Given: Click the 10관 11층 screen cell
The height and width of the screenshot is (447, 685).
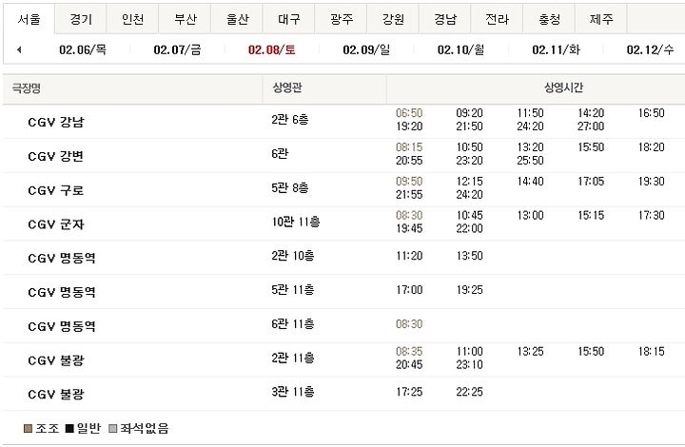Looking at the screenshot, I should coord(296,222).
